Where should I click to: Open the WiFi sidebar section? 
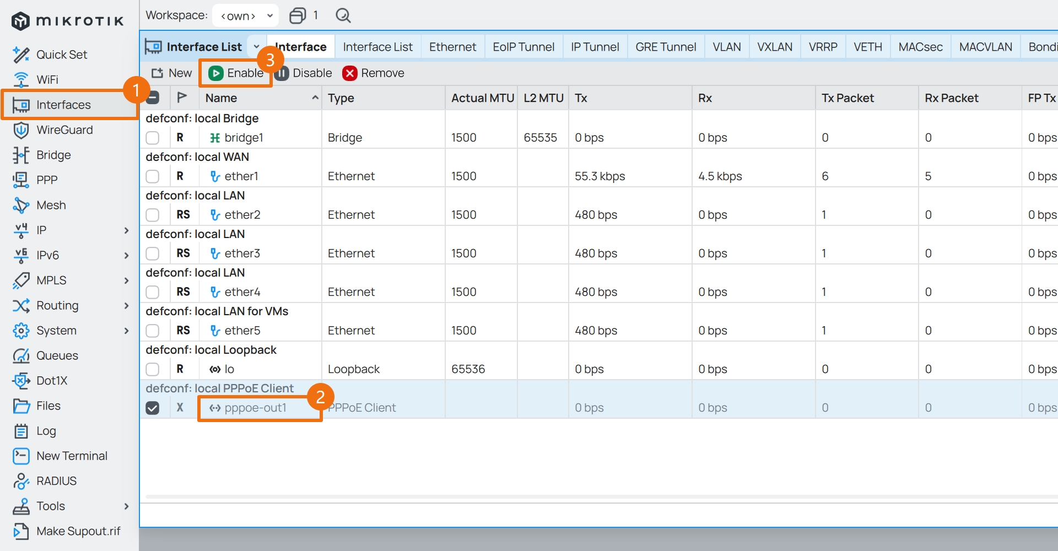[x=47, y=79]
